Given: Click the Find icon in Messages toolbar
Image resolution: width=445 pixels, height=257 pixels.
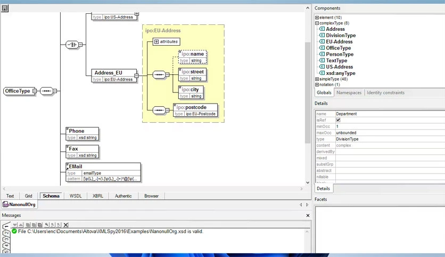Looking at the screenshot, I should click(47, 225).
